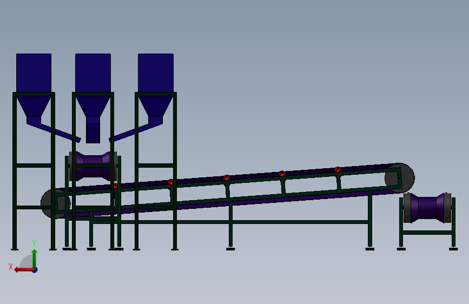Viewport: 469px width, 304px height.
Task: Select the purple roller on the right stand
Action: (x=427, y=208)
